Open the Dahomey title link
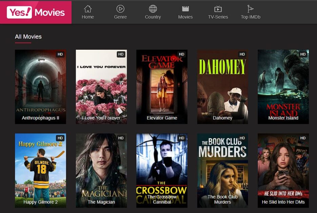Screen dimensions: 317x213 pyautogui.click(x=223, y=118)
